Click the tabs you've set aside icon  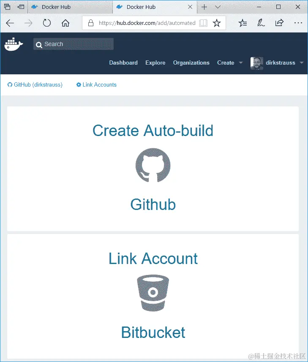pos(7,7)
